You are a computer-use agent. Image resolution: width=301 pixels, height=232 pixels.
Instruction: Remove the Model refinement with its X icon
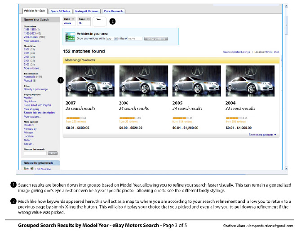click(x=89, y=19)
